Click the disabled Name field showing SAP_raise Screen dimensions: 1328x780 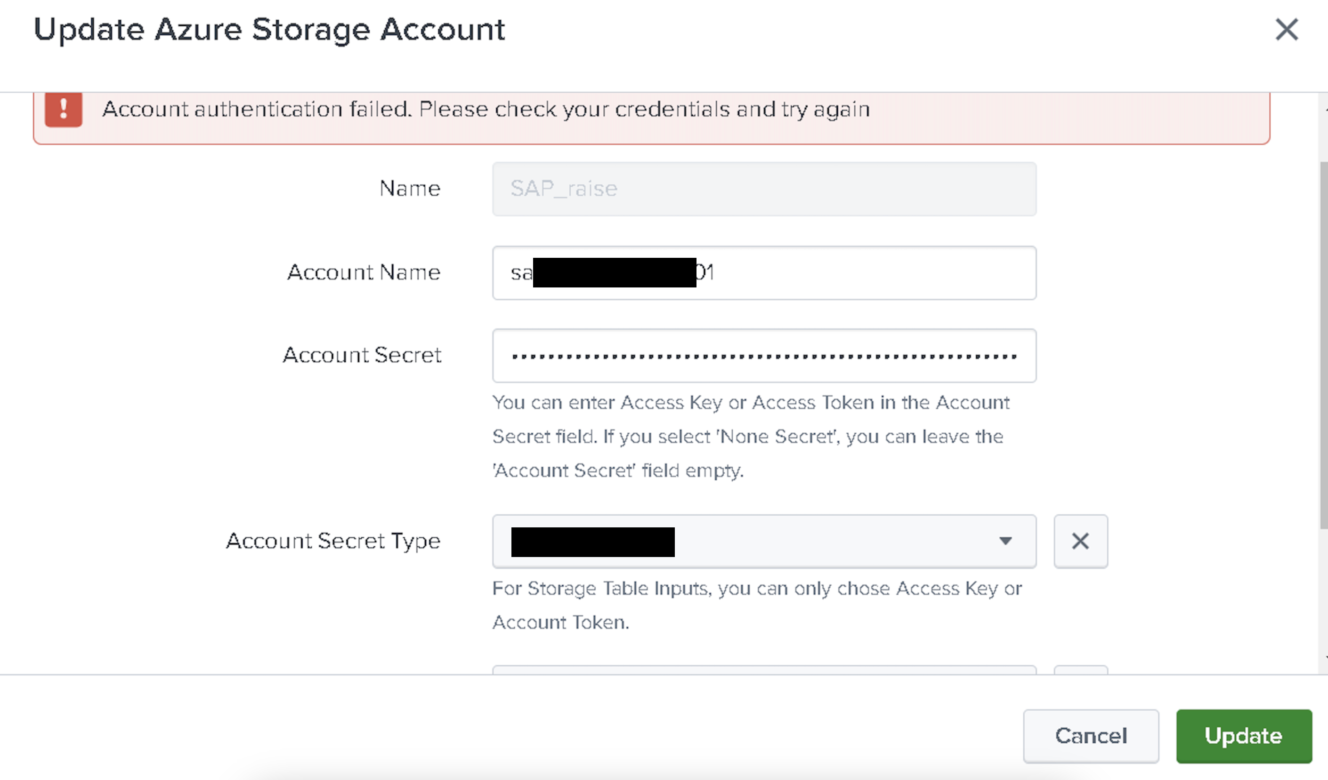(x=764, y=189)
